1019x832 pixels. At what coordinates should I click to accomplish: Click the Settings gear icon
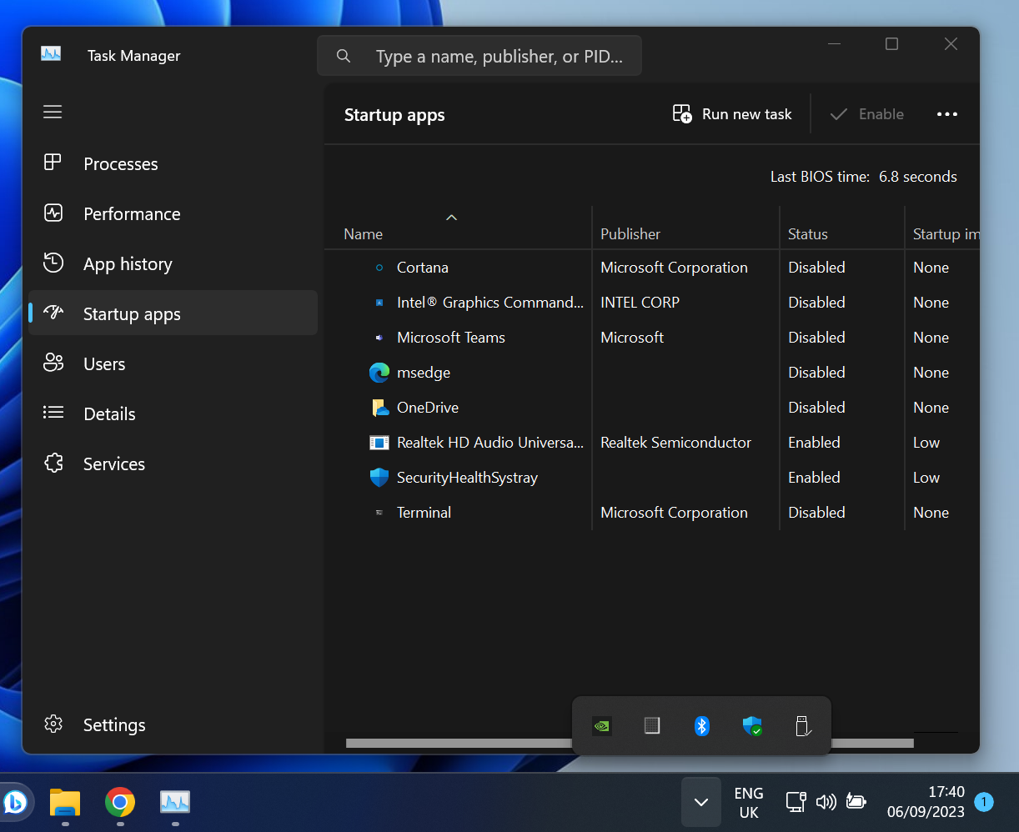click(x=53, y=724)
